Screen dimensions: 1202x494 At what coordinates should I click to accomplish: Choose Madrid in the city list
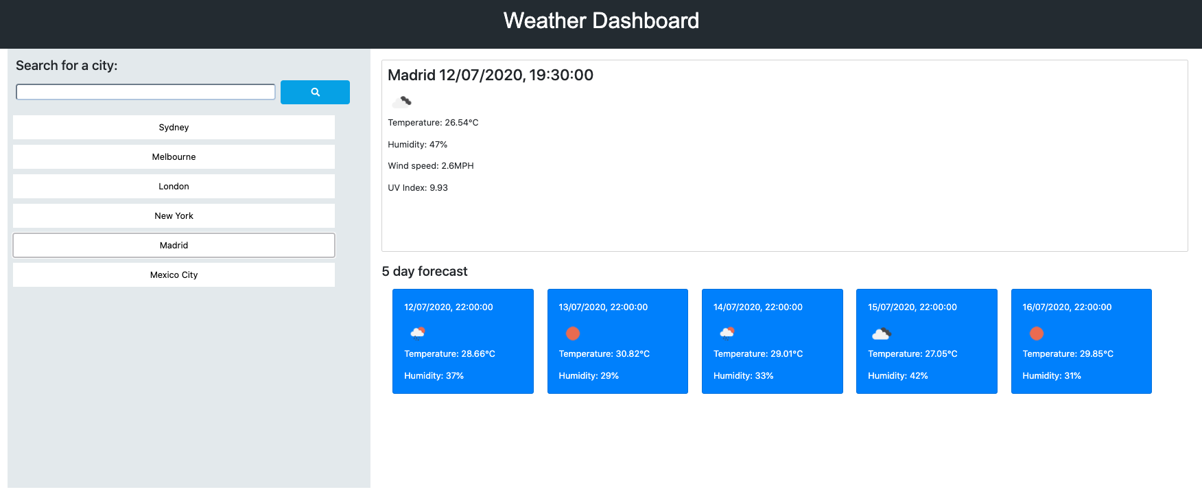click(174, 246)
